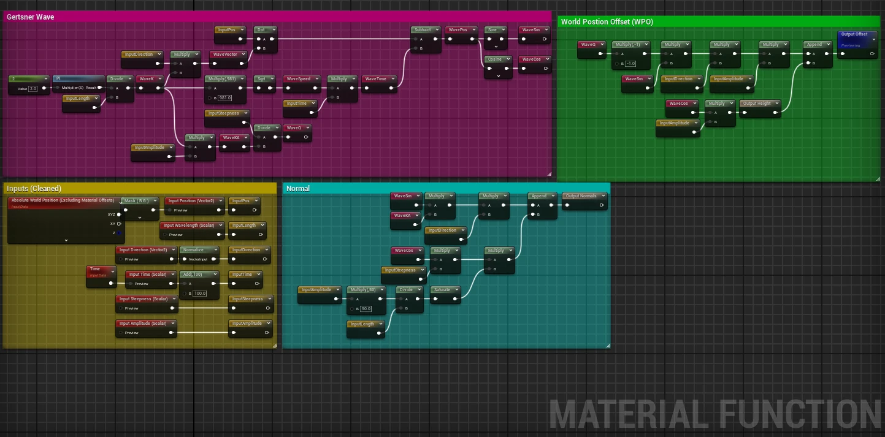This screenshot has width=885, height=437.
Task: Select the Output Height node title
Action: (x=756, y=103)
